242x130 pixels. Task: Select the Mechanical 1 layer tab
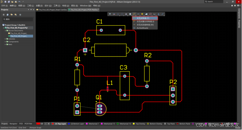pos(92,124)
